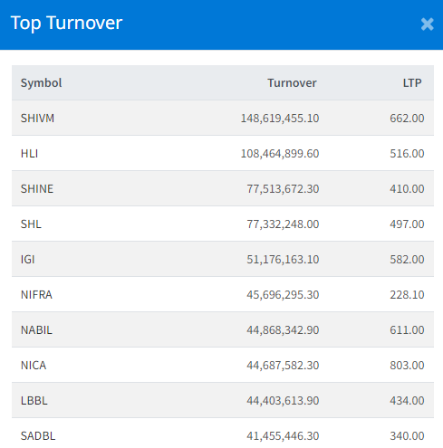443x448 pixels.
Task: Select the HLI symbol
Action: pos(29,153)
